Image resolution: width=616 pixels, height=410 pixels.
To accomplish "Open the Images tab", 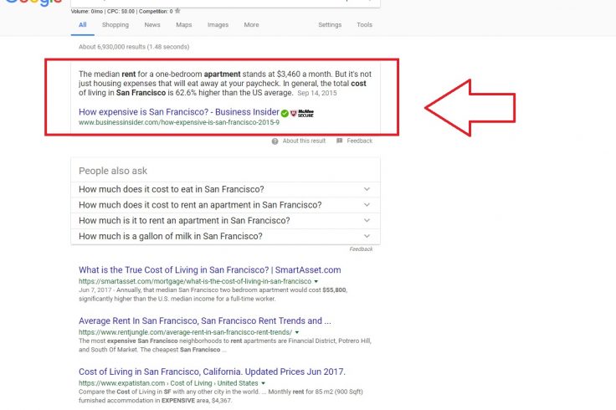I will (x=218, y=25).
